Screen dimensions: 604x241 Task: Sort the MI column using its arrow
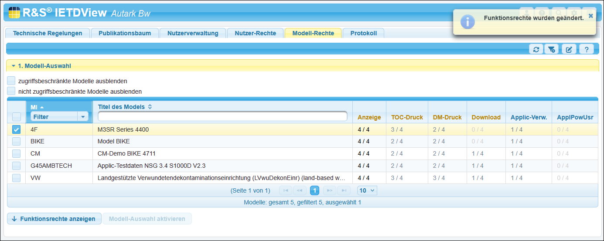coord(42,107)
